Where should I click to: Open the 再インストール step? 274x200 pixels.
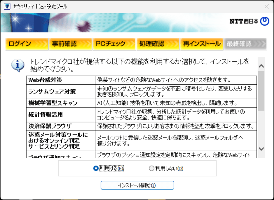tap(202, 43)
